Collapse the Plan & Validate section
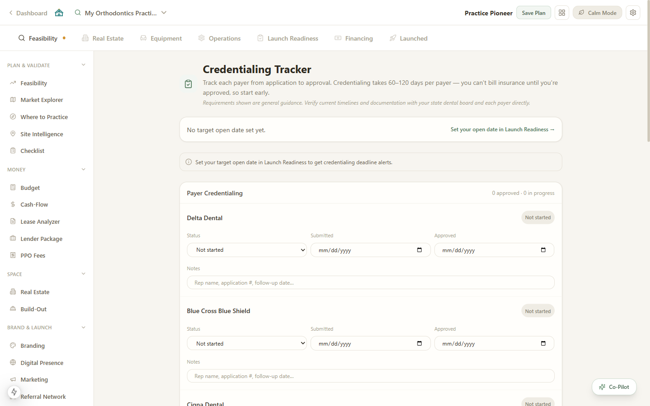650x406 pixels. [83, 65]
